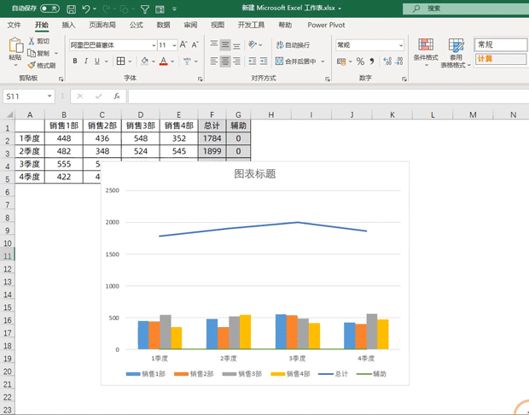Toggle Italic formatting button
Image resolution: width=529 pixels, height=415 pixels.
coord(86,61)
